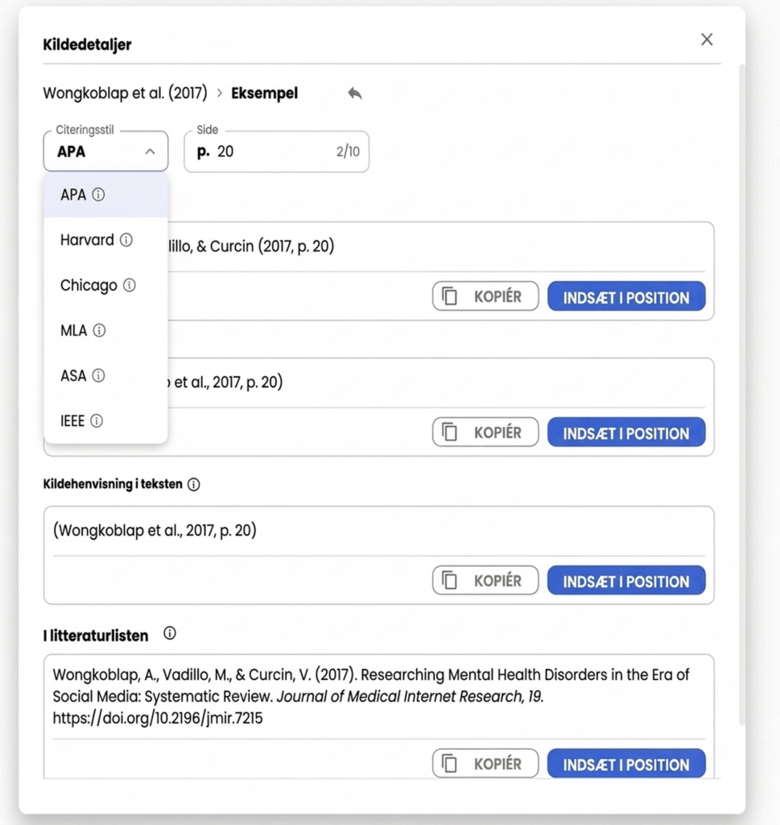Show info for the IEEE style
Screen dimensions: 780x825
(97, 421)
